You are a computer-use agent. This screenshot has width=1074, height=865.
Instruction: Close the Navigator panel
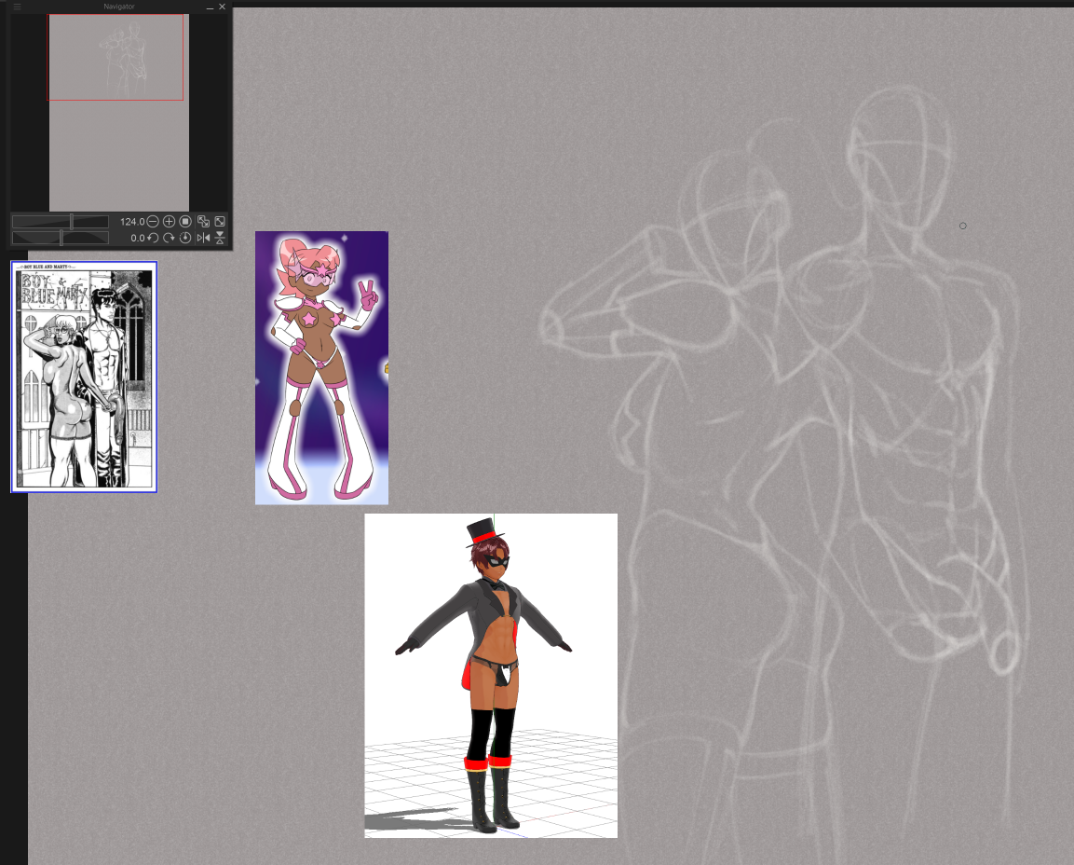[x=222, y=7]
